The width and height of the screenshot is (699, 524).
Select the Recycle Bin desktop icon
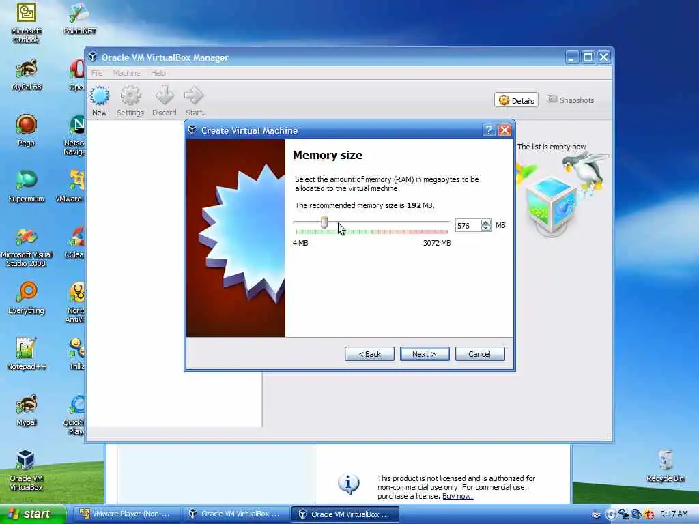pyautogui.click(x=665, y=466)
